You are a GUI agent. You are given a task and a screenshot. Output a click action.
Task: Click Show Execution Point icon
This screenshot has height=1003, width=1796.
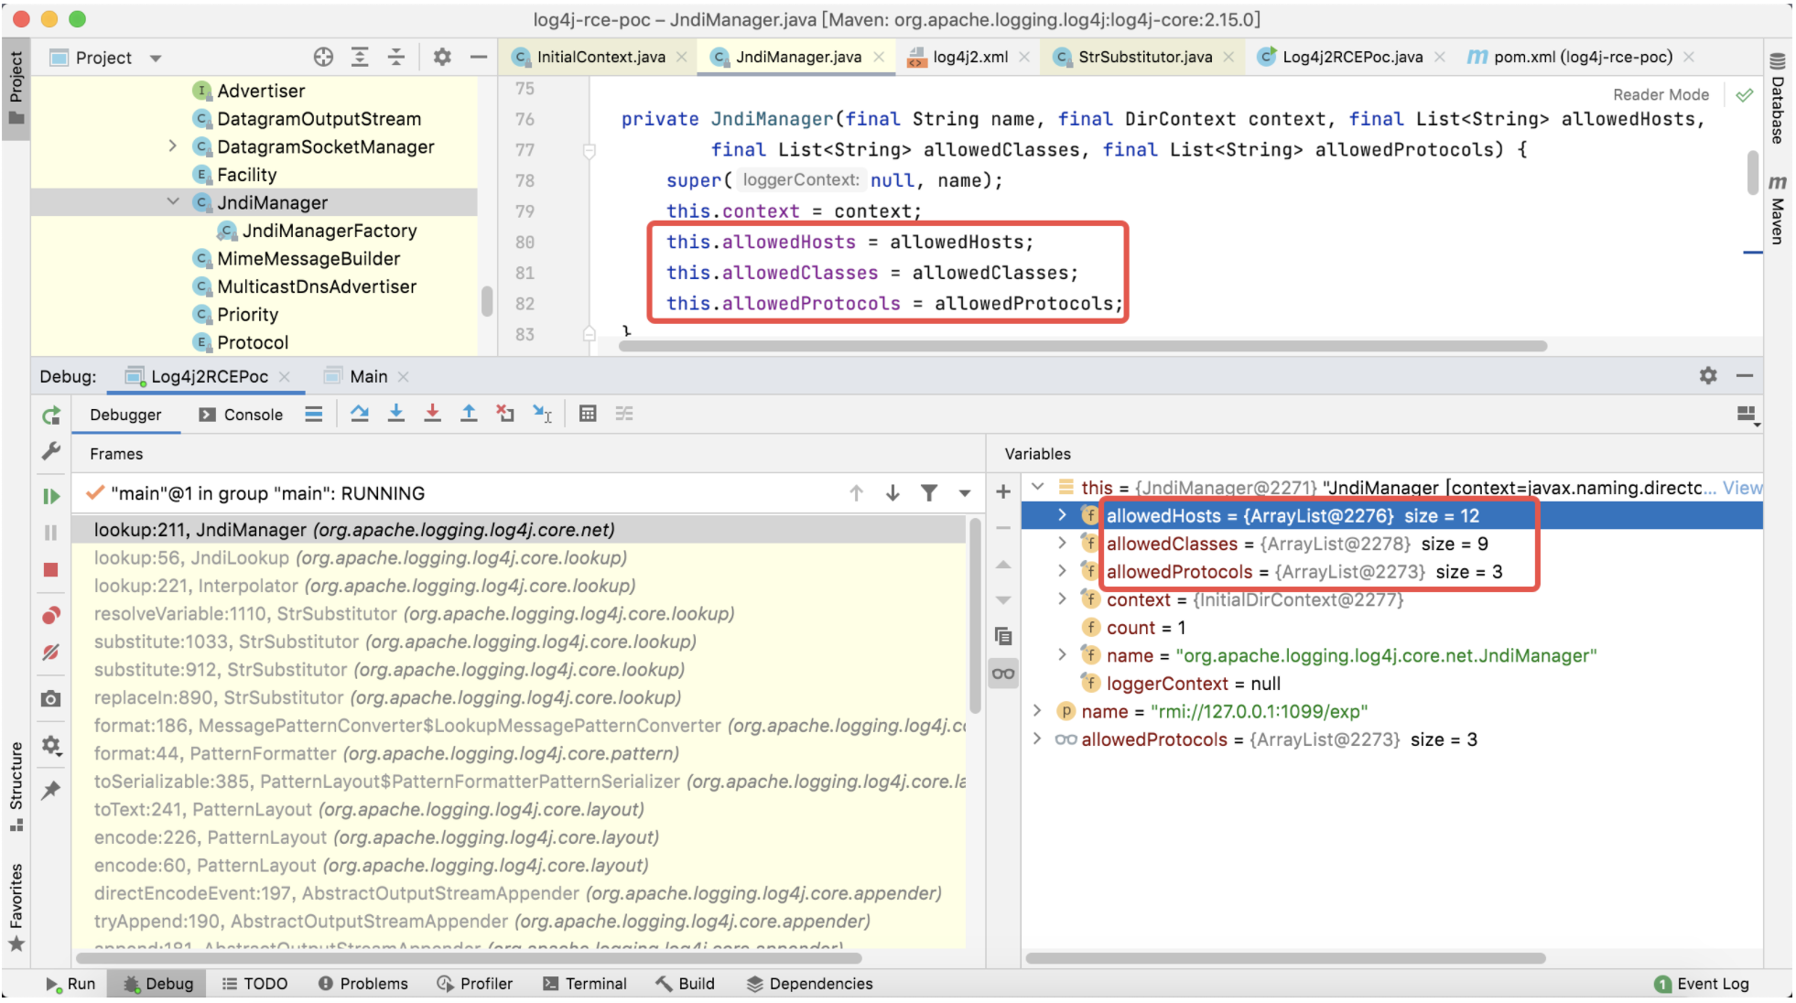314,415
